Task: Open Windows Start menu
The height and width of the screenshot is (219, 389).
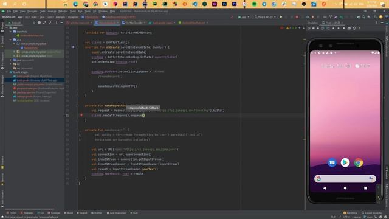Action: pos(5,4)
